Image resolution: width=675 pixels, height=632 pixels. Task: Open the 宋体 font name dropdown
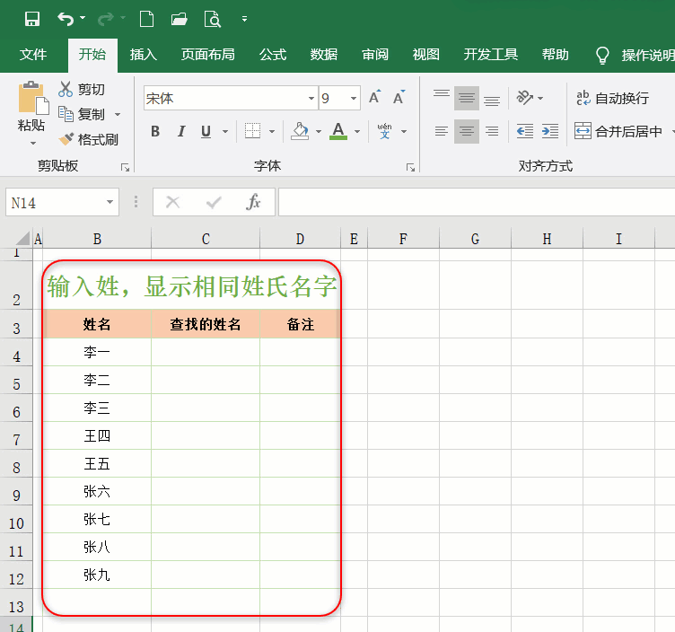(311, 98)
